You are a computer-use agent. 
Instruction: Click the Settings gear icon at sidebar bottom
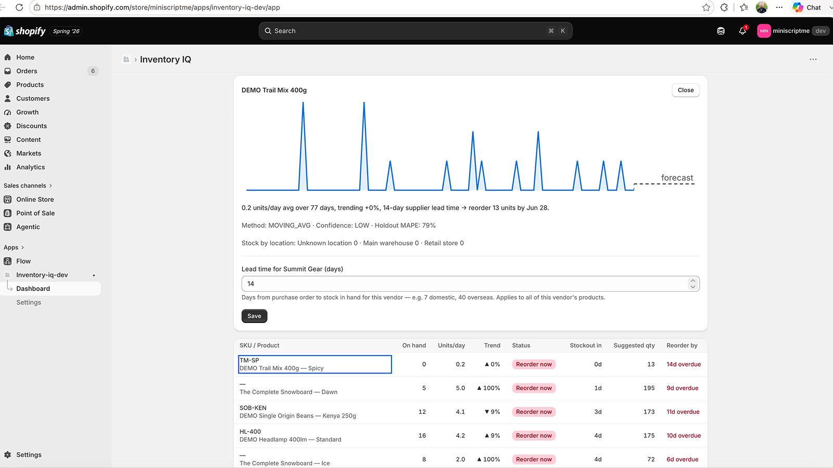[8, 455]
